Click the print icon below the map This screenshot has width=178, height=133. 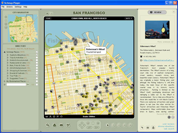pyautogui.click(x=55, y=125)
